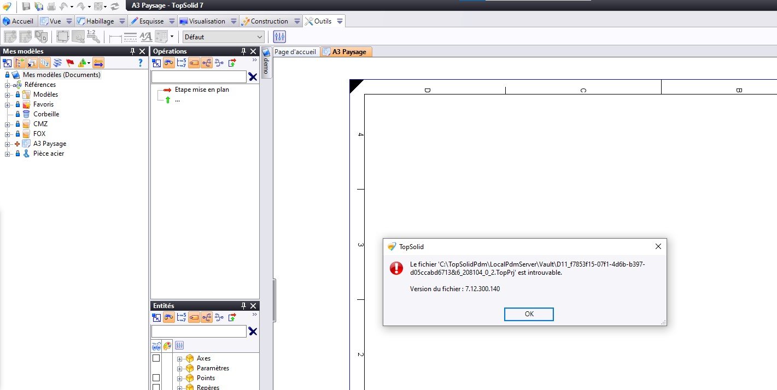Click the red flag icon in Mes modèles toolbar
777x390 pixels.
(70, 63)
